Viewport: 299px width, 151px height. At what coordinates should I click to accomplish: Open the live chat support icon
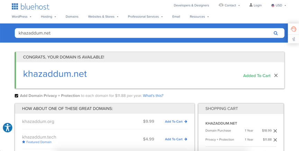(x=293, y=29)
